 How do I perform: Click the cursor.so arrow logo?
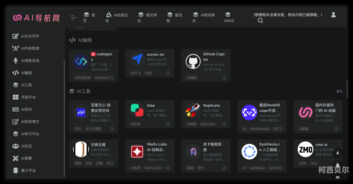pos(137,59)
